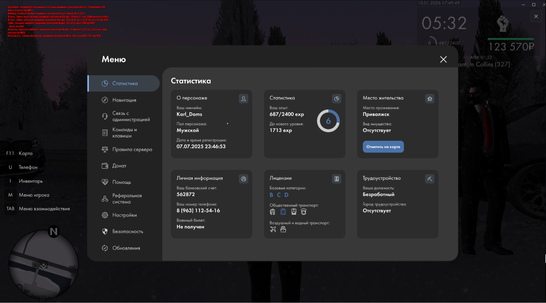Click the highlighted blue tram license icon
Image resolution: width=546 pixels, height=303 pixels.
pos(283,212)
